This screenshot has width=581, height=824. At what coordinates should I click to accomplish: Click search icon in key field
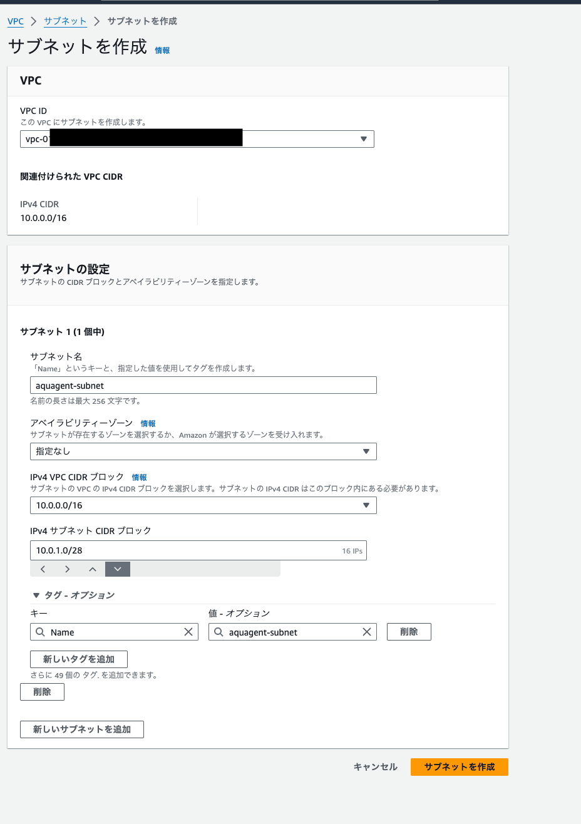coord(41,632)
